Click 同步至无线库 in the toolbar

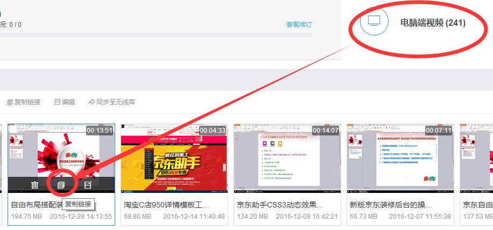112,102
